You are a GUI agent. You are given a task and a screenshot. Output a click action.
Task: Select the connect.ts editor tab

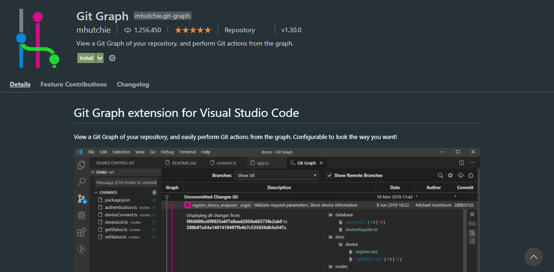[x=223, y=163]
